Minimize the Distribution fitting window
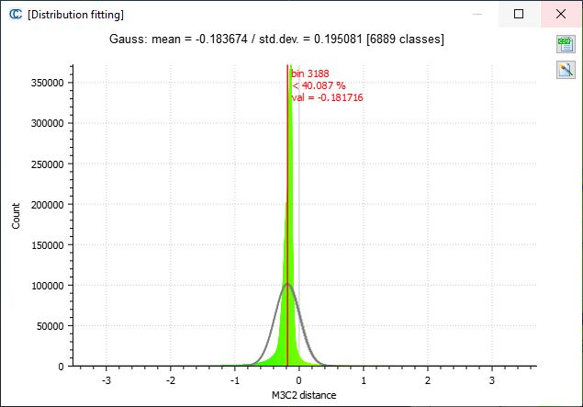 click(x=476, y=15)
